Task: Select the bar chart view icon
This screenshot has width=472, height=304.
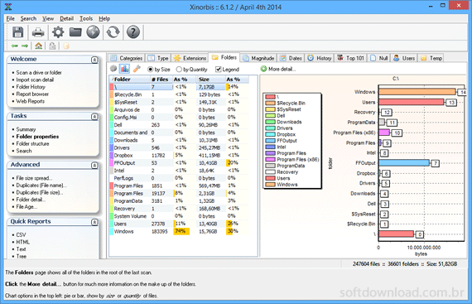Action: point(124,69)
